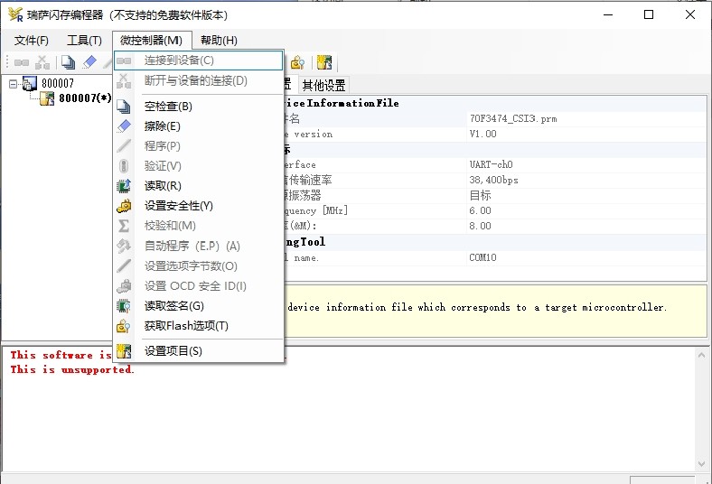The image size is (712, 484).
Task: Click the 8.00 multiplier value
Action: coord(480,226)
